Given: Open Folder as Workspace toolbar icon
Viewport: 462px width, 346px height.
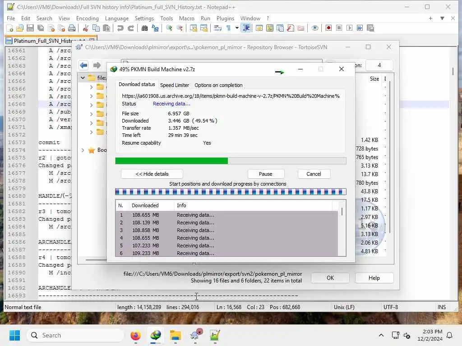Looking at the screenshot, I should point(301,28).
